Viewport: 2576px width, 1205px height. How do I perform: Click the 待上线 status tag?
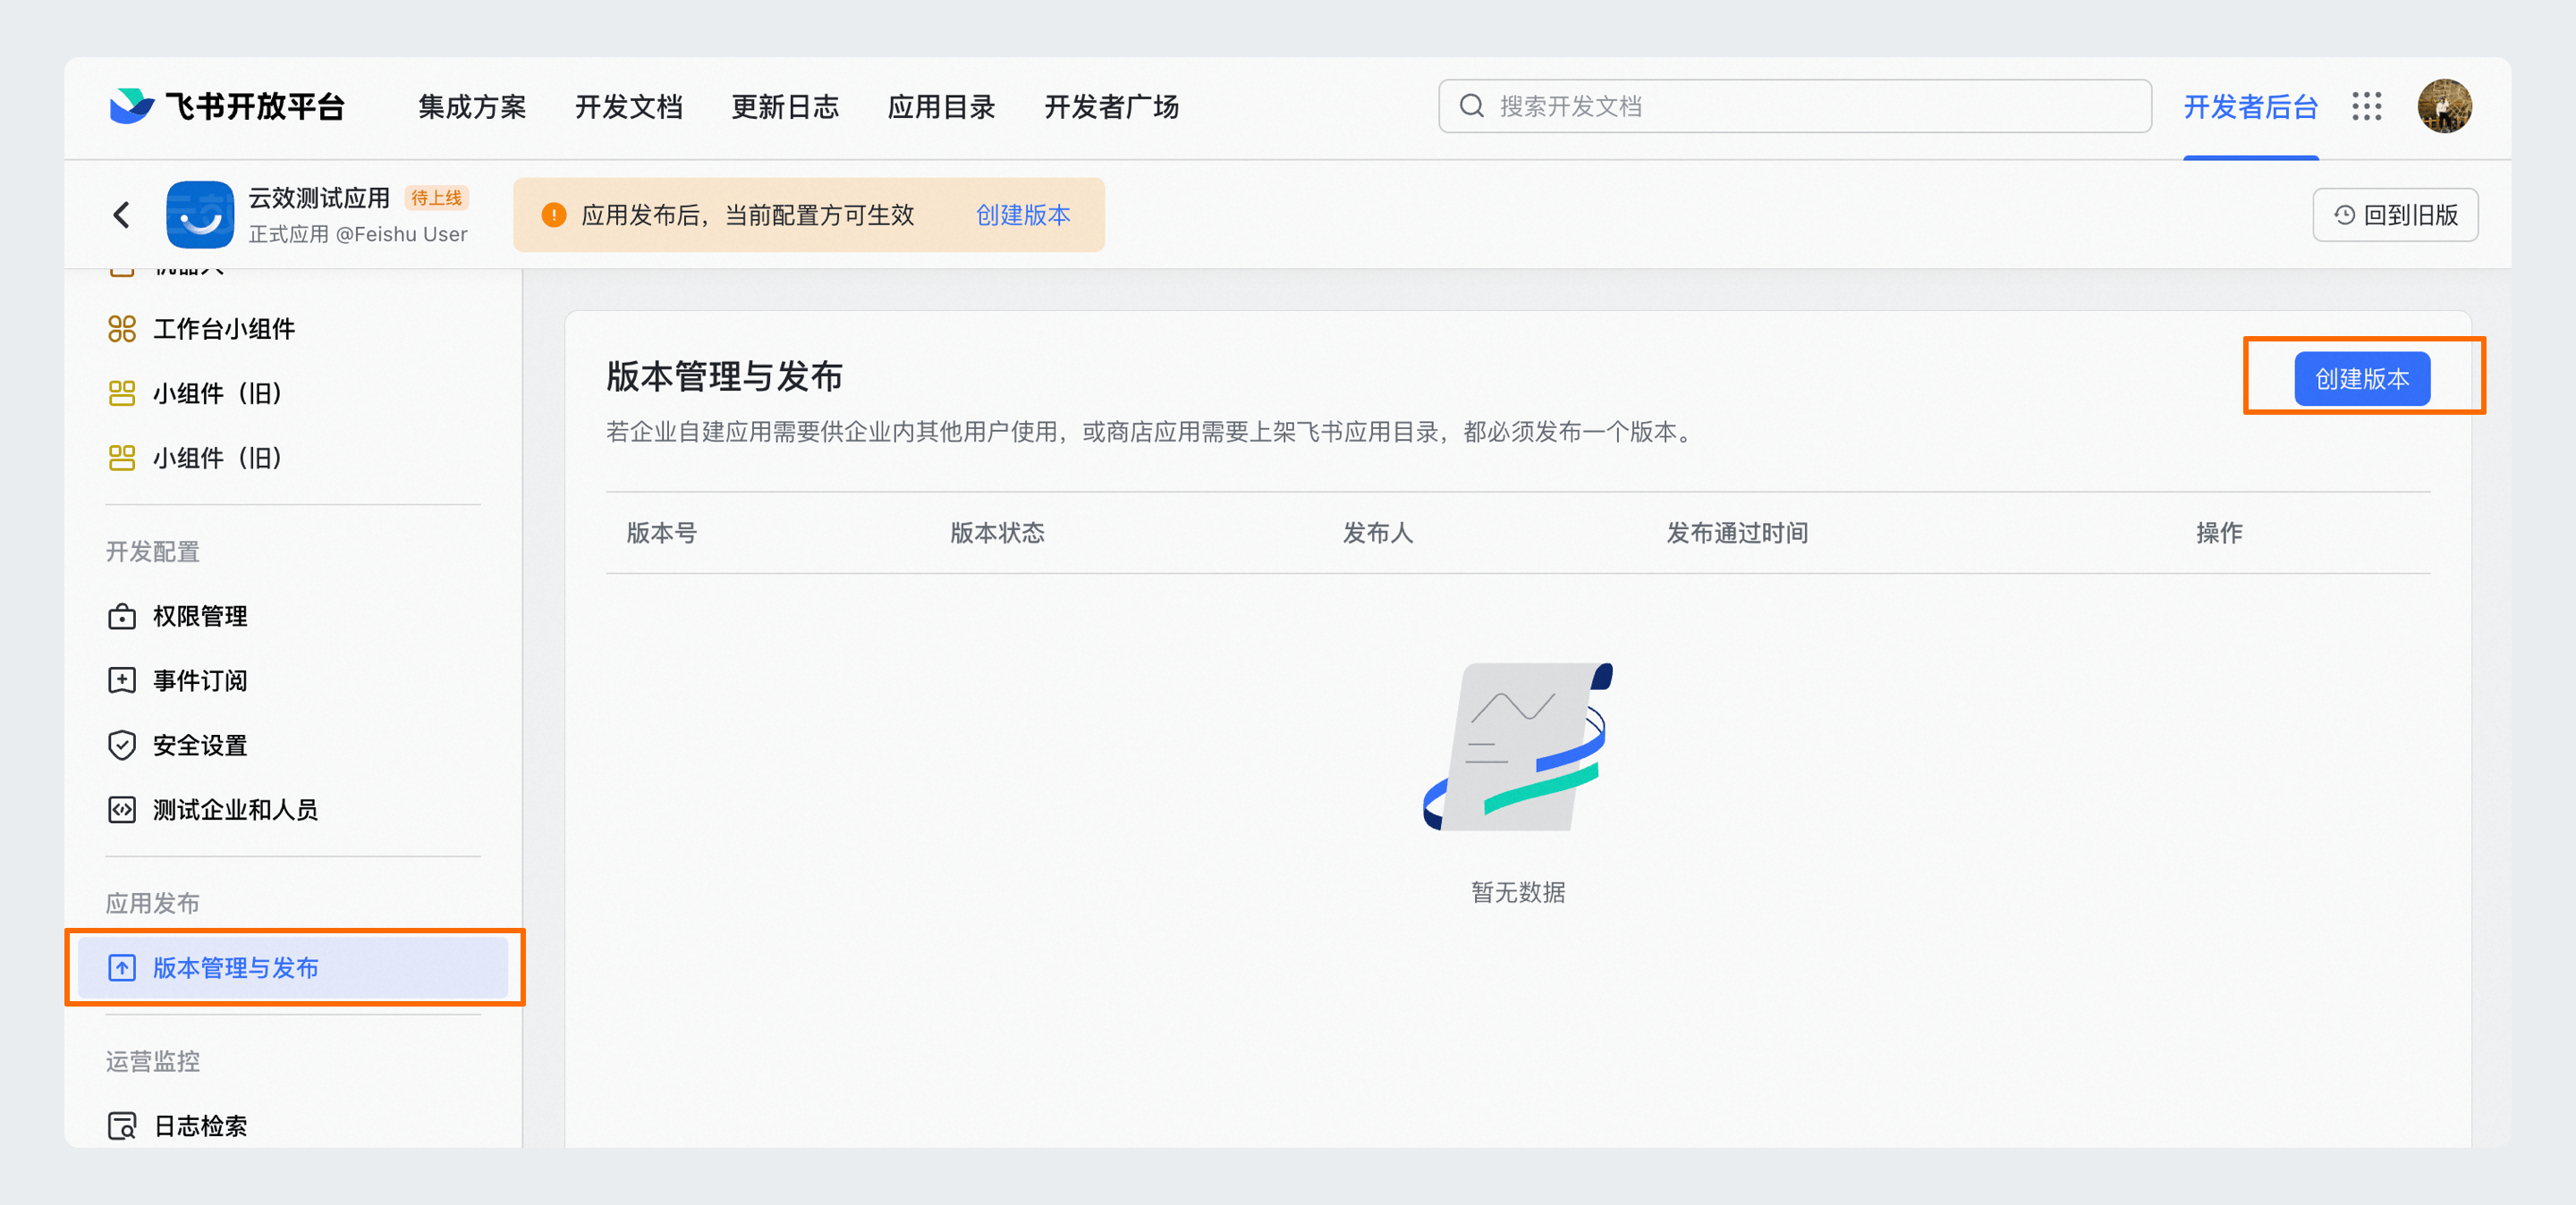tap(436, 198)
